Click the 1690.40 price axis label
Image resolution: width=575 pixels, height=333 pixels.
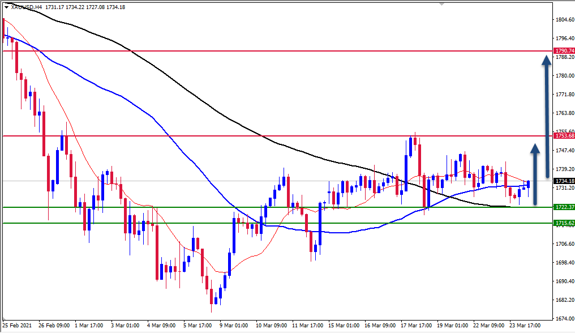pos(565,281)
